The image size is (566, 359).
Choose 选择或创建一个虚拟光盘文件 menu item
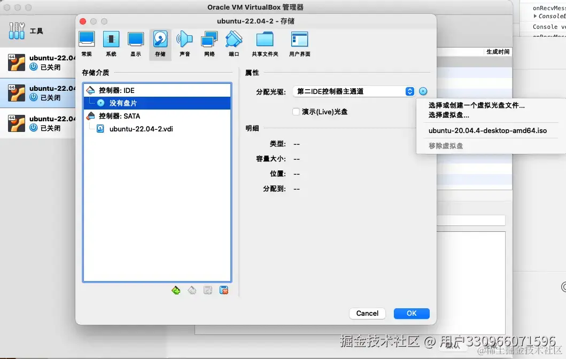[477, 105]
